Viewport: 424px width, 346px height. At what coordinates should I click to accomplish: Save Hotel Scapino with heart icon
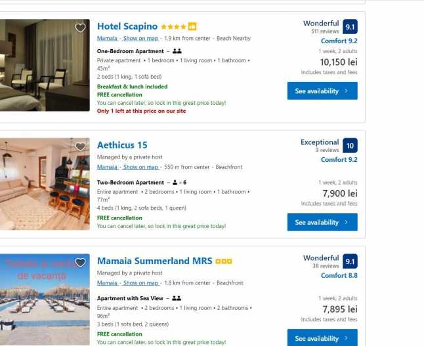(x=80, y=28)
